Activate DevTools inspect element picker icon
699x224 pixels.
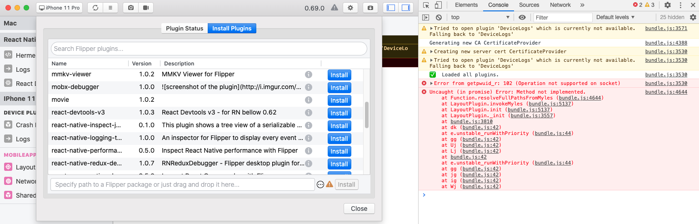coord(426,5)
